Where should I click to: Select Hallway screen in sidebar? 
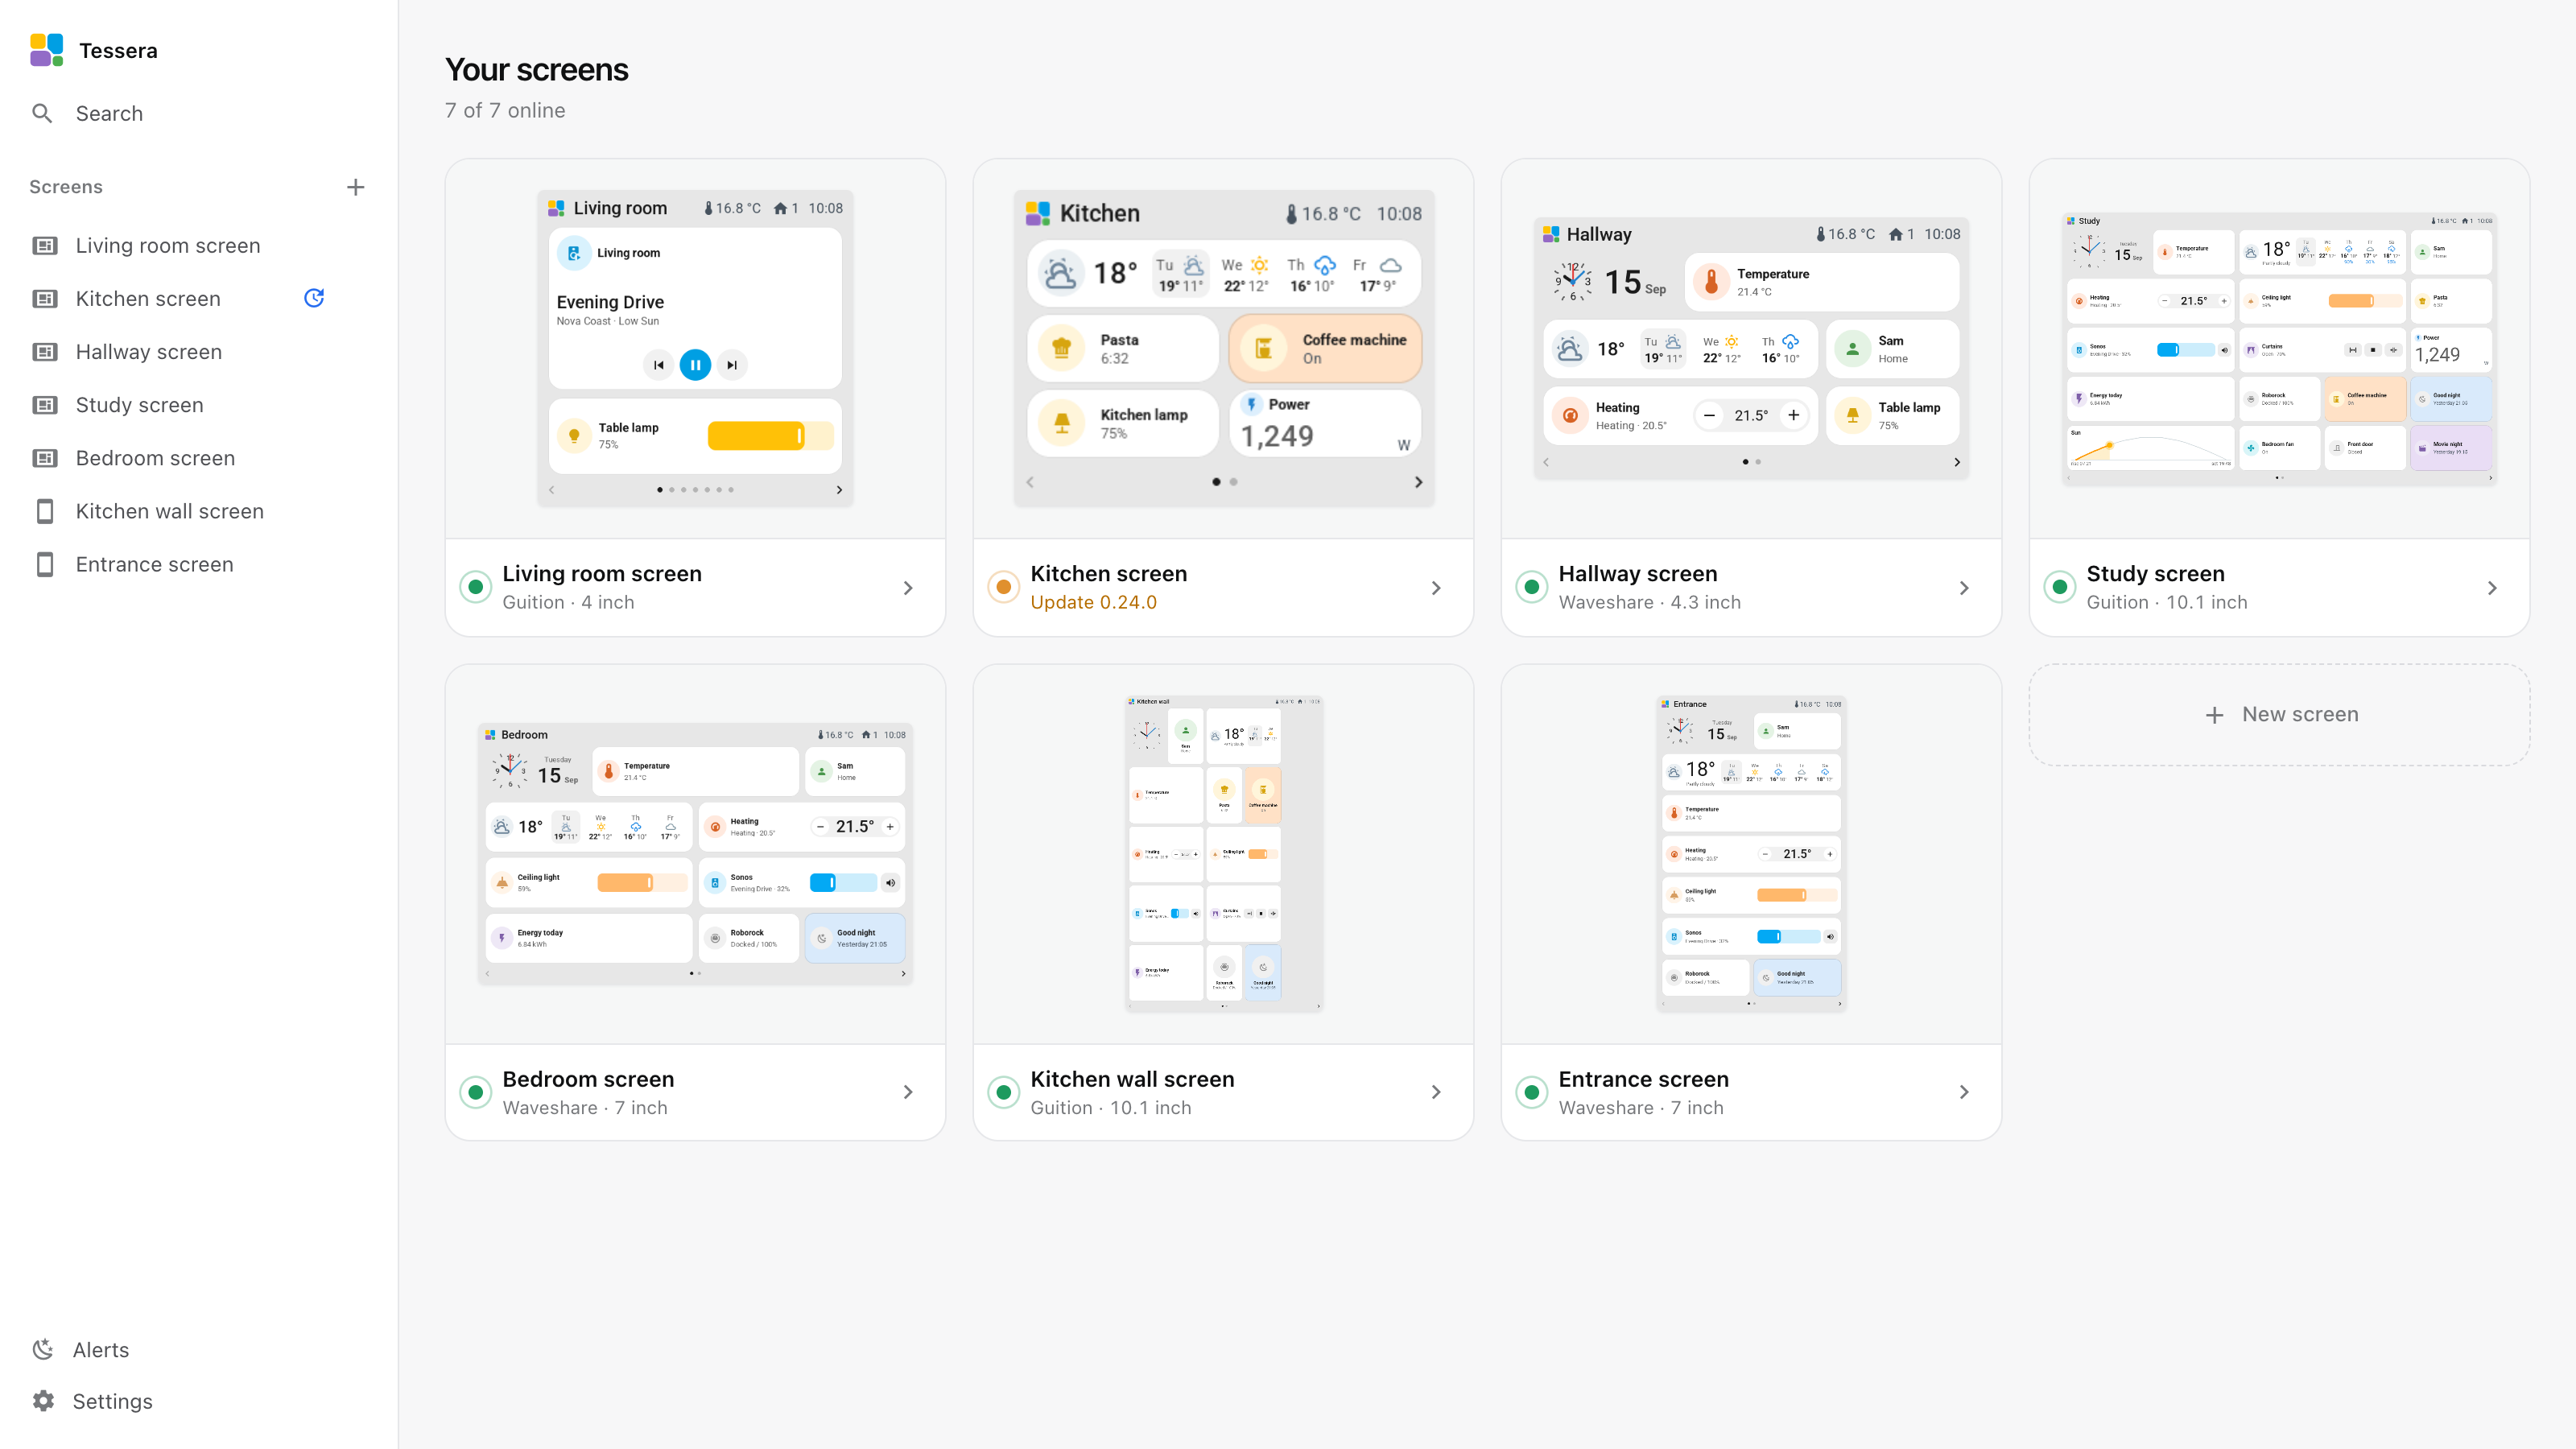pos(149,351)
